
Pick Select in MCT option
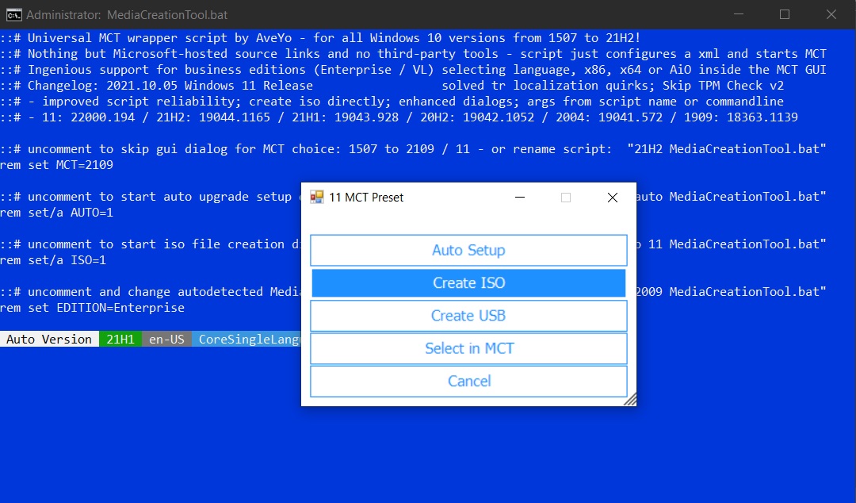pyautogui.click(x=468, y=348)
